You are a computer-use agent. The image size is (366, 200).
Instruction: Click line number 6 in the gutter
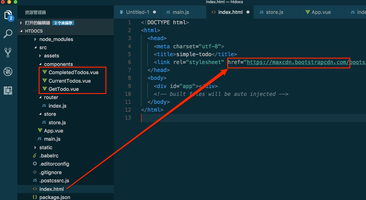coord(130,62)
